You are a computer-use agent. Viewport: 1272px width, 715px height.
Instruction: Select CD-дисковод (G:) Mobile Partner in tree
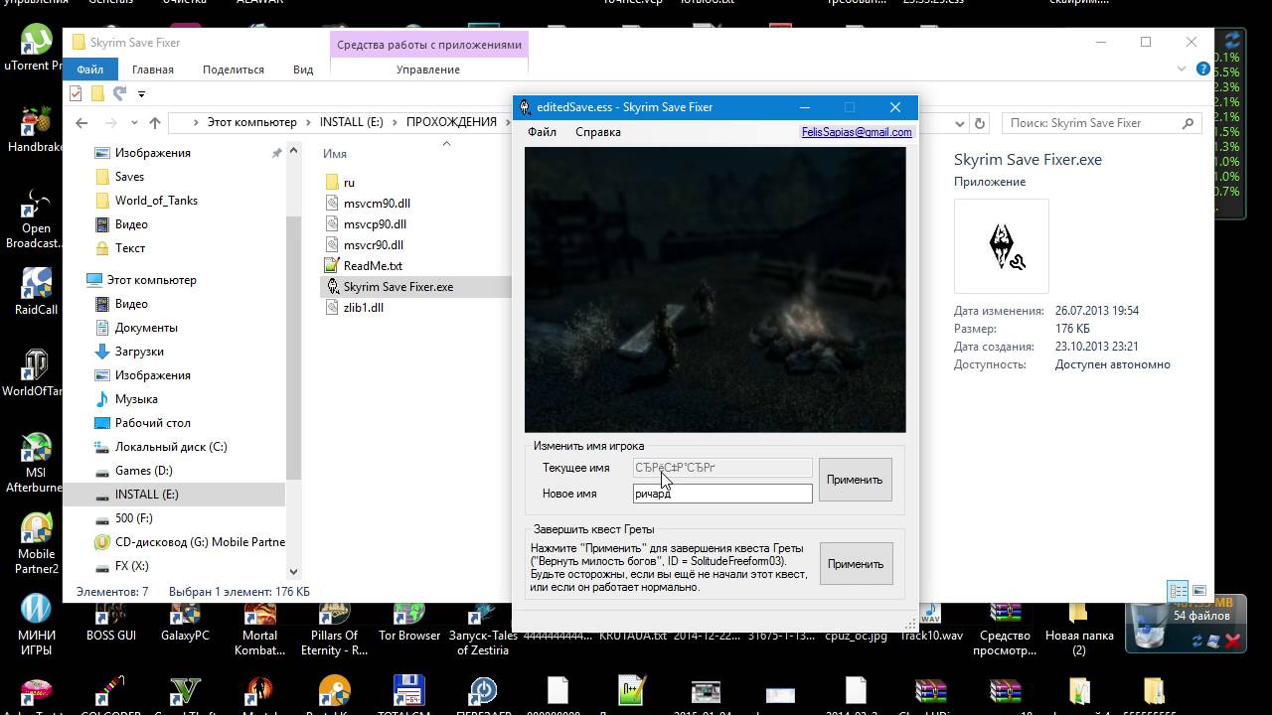pos(200,542)
